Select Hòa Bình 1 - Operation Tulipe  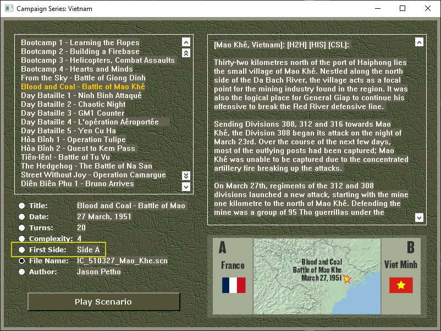[x=73, y=139]
